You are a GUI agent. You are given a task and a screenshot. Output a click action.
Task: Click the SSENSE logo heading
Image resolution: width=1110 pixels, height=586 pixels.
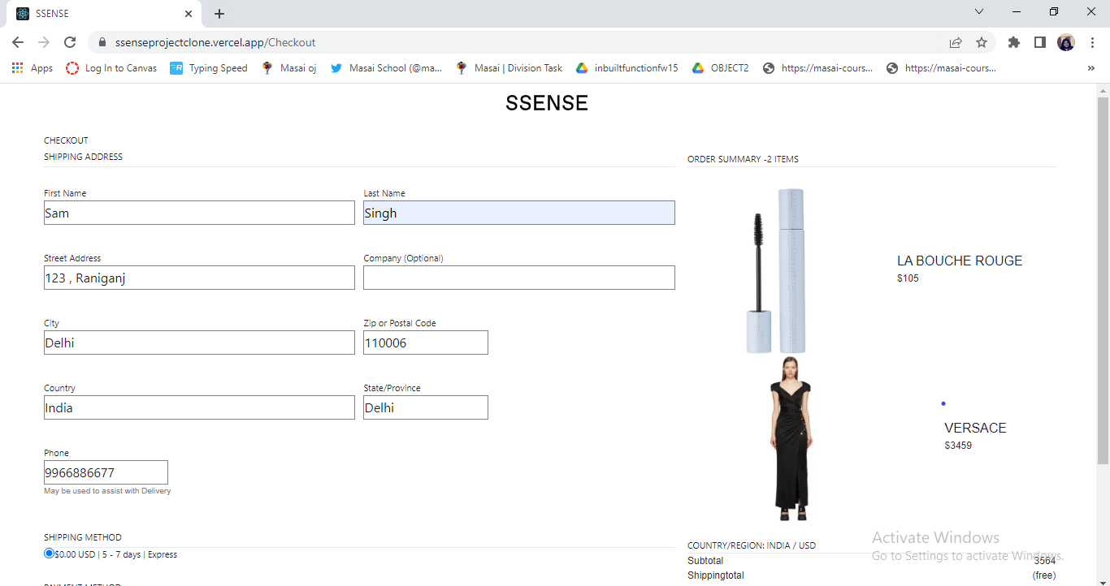pos(547,103)
